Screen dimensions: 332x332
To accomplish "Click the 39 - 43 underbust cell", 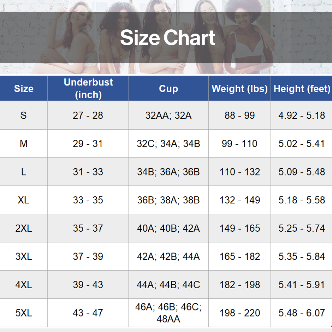I will (x=88, y=285).
